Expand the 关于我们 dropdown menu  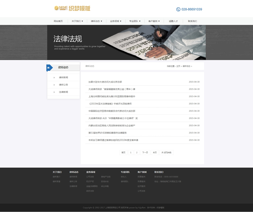(77, 21)
